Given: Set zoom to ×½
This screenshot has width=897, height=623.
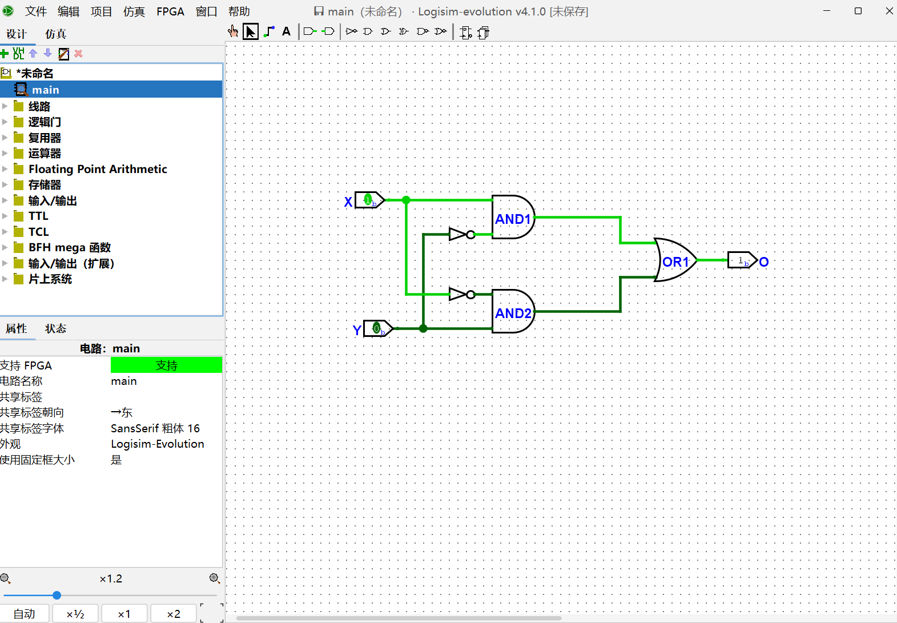Looking at the screenshot, I should tap(75, 614).
